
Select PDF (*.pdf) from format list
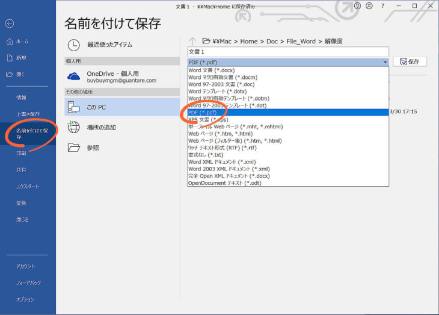pos(203,112)
